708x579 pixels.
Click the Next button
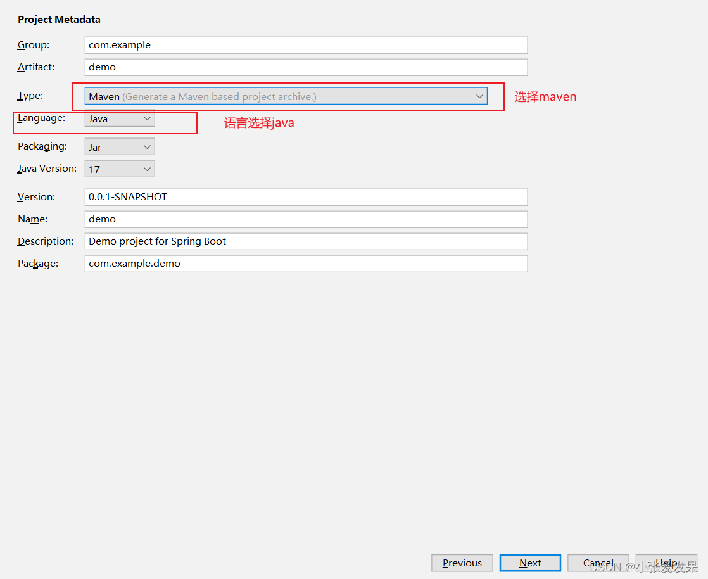pyautogui.click(x=530, y=563)
